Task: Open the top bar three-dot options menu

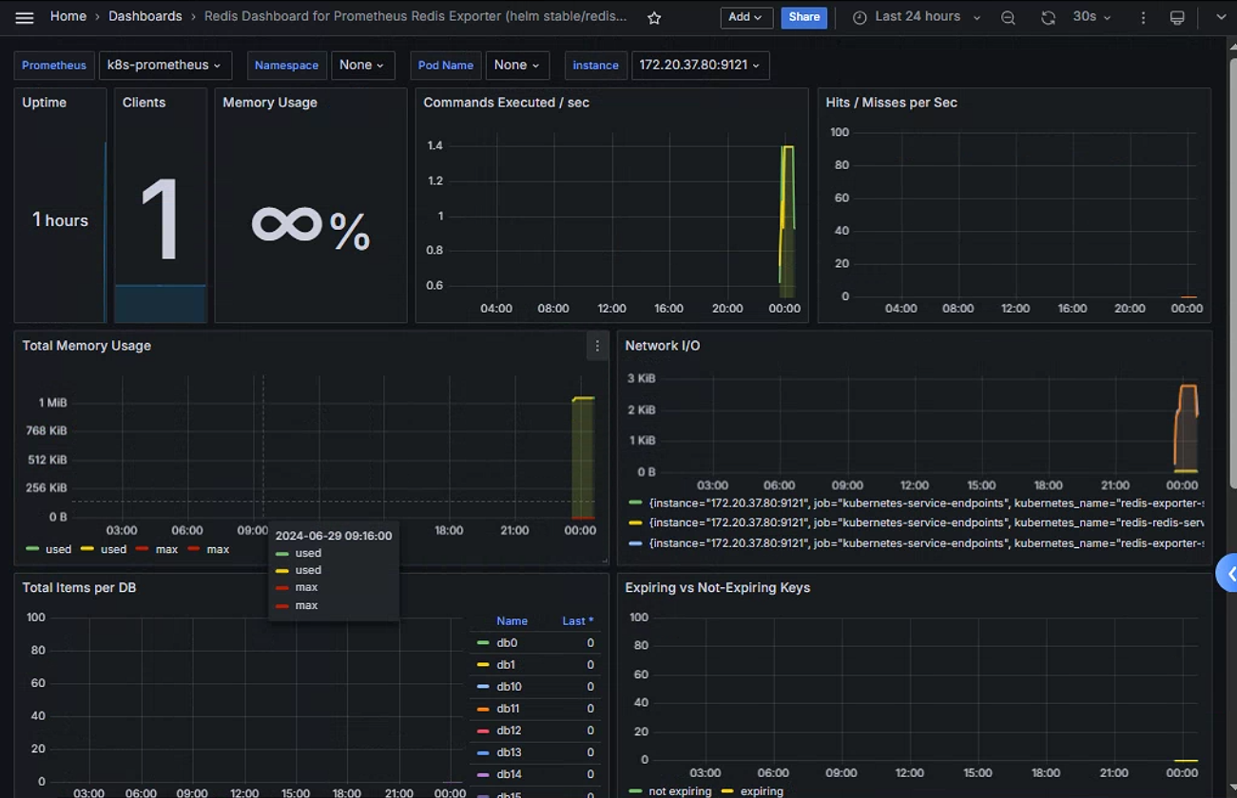Action: click(x=1143, y=18)
